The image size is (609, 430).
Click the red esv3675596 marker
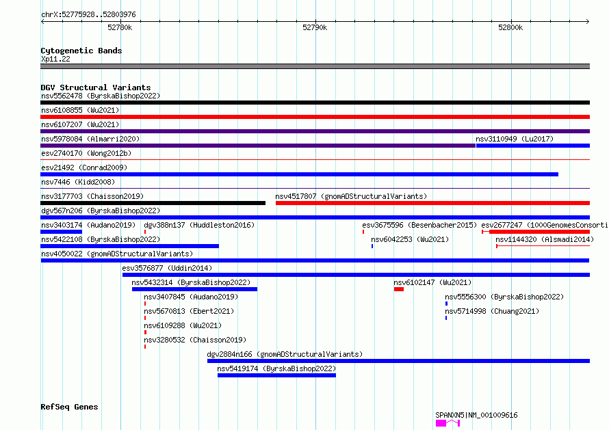pos(363,232)
